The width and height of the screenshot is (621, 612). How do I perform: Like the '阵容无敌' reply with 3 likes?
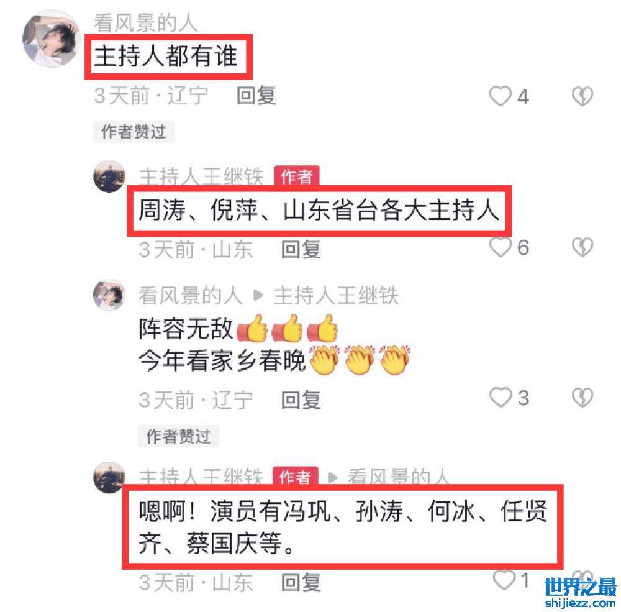pyautogui.click(x=501, y=398)
